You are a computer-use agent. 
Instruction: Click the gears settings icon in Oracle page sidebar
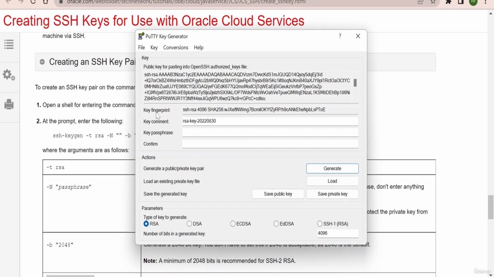[9, 75]
